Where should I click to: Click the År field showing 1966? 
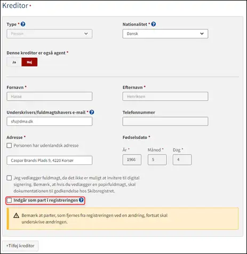pyautogui.click(x=132, y=160)
